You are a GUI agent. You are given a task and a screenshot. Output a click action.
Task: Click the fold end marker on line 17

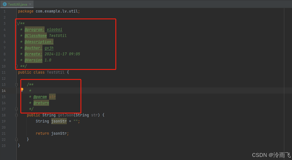click(x=16, y=109)
